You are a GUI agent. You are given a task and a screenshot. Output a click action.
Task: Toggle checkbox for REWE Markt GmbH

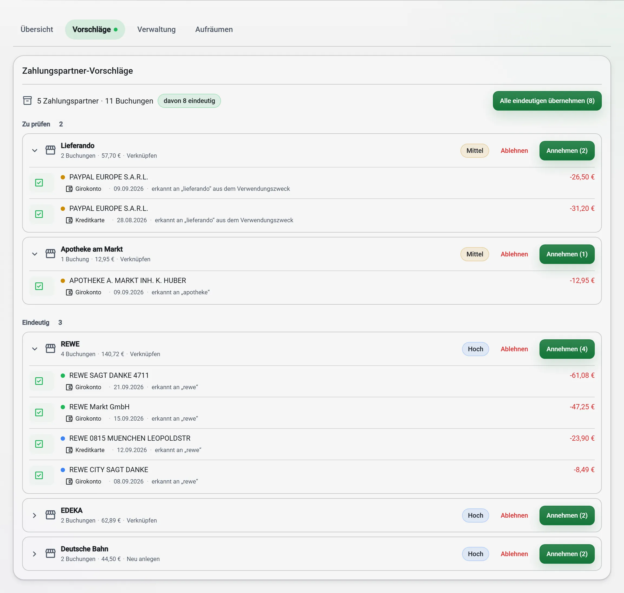[39, 412]
